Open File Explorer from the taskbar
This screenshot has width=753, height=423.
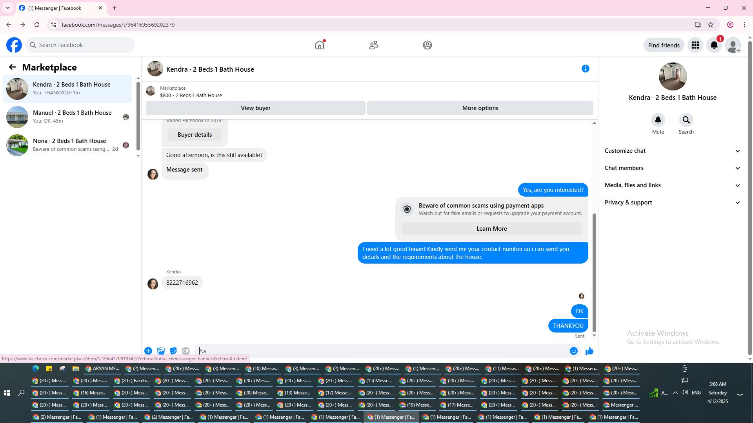[76, 369]
